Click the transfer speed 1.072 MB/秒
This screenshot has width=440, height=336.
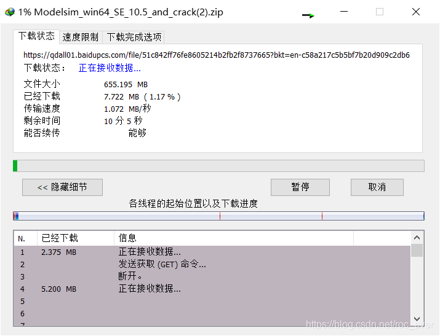coord(127,109)
